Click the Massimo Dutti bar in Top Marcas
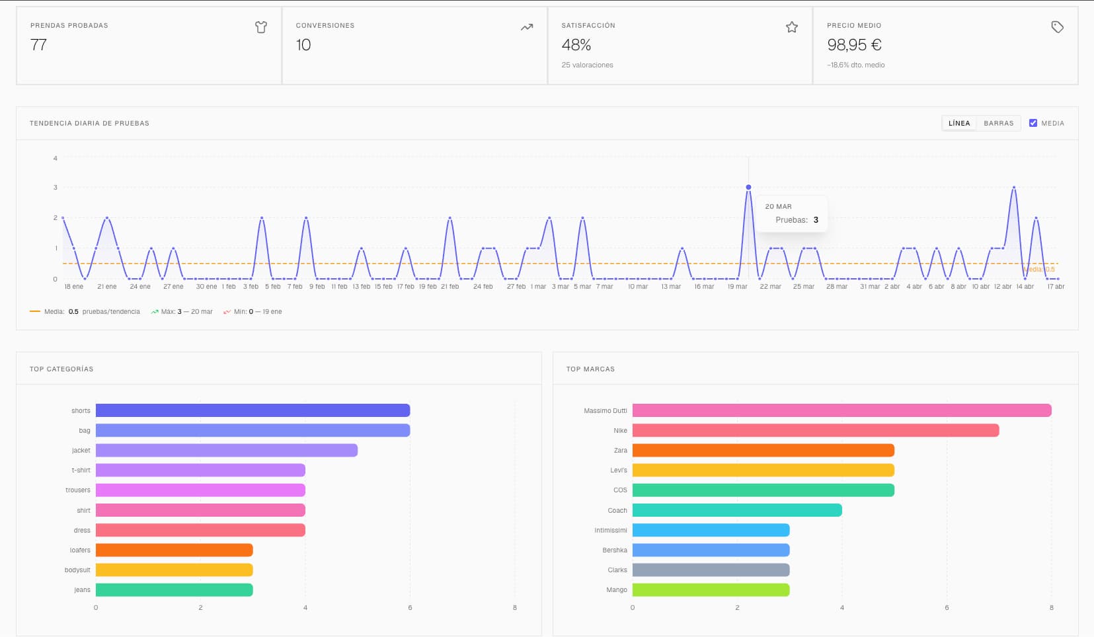This screenshot has width=1094, height=637. 841,410
